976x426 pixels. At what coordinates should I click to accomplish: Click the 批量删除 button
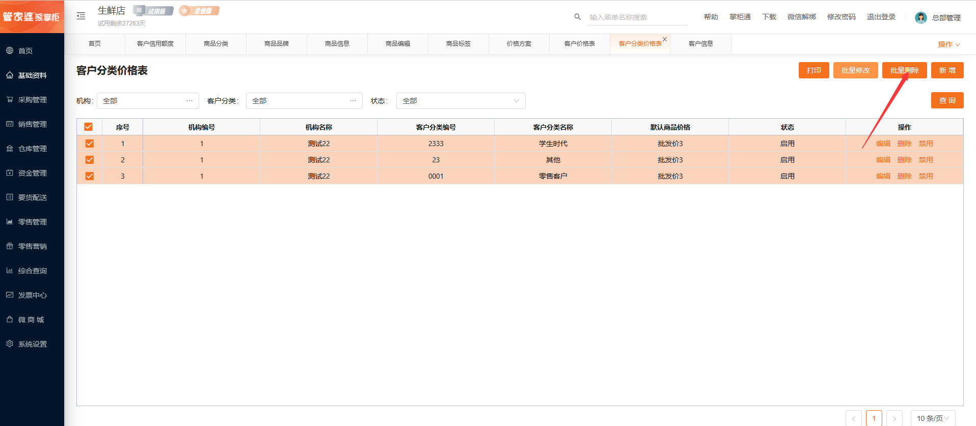(905, 70)
